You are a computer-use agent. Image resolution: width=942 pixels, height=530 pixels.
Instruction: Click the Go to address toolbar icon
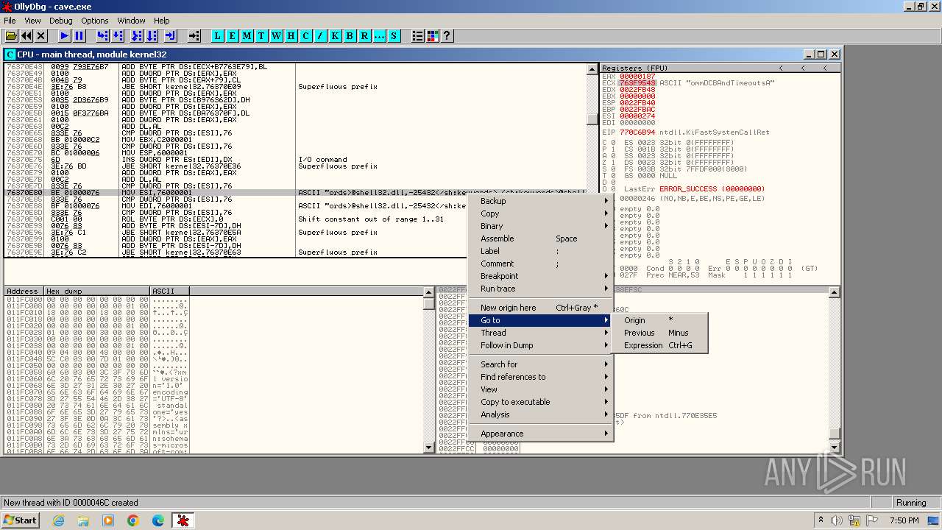(x=194, y=35)
